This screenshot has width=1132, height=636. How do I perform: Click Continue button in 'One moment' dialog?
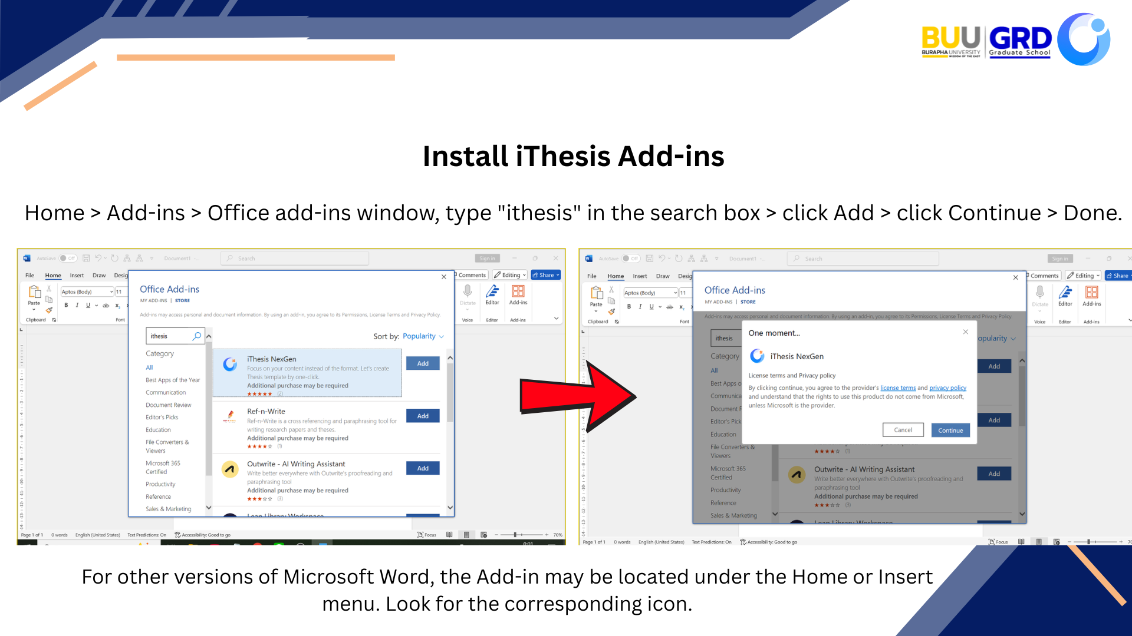[950, 430]
